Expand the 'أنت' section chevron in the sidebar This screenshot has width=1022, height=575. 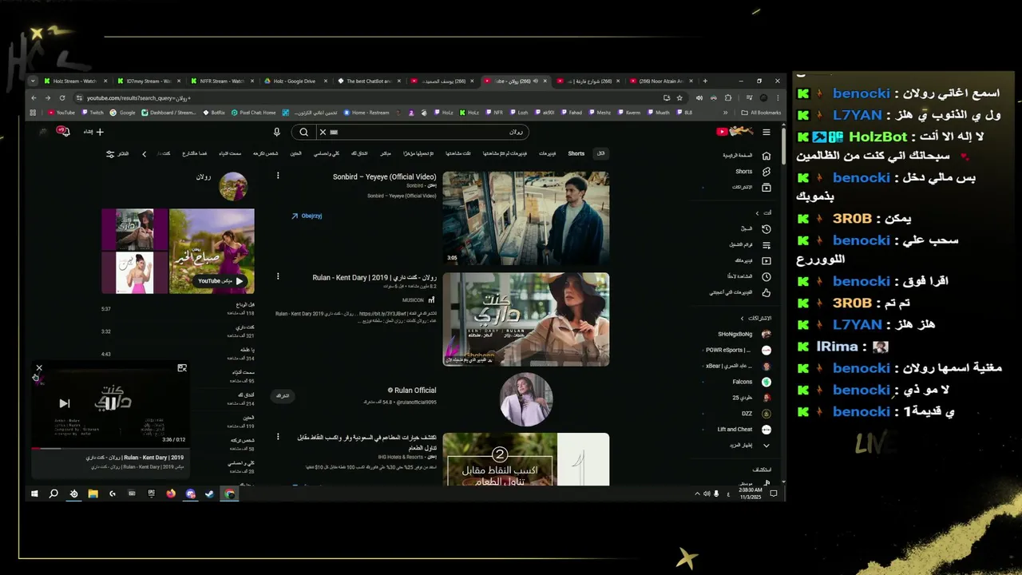pyautogui.click(x=757, y=212)
